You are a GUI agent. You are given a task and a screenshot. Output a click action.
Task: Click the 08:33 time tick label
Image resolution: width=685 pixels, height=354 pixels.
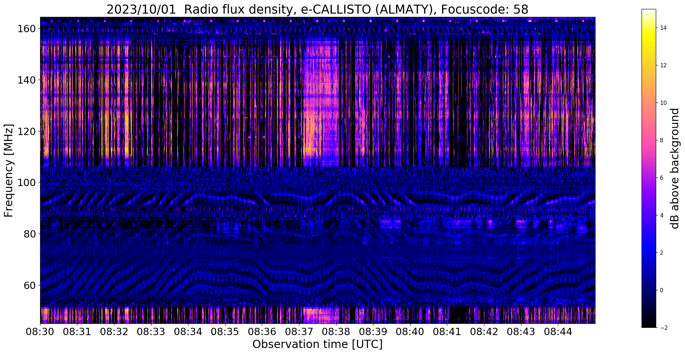151,332
